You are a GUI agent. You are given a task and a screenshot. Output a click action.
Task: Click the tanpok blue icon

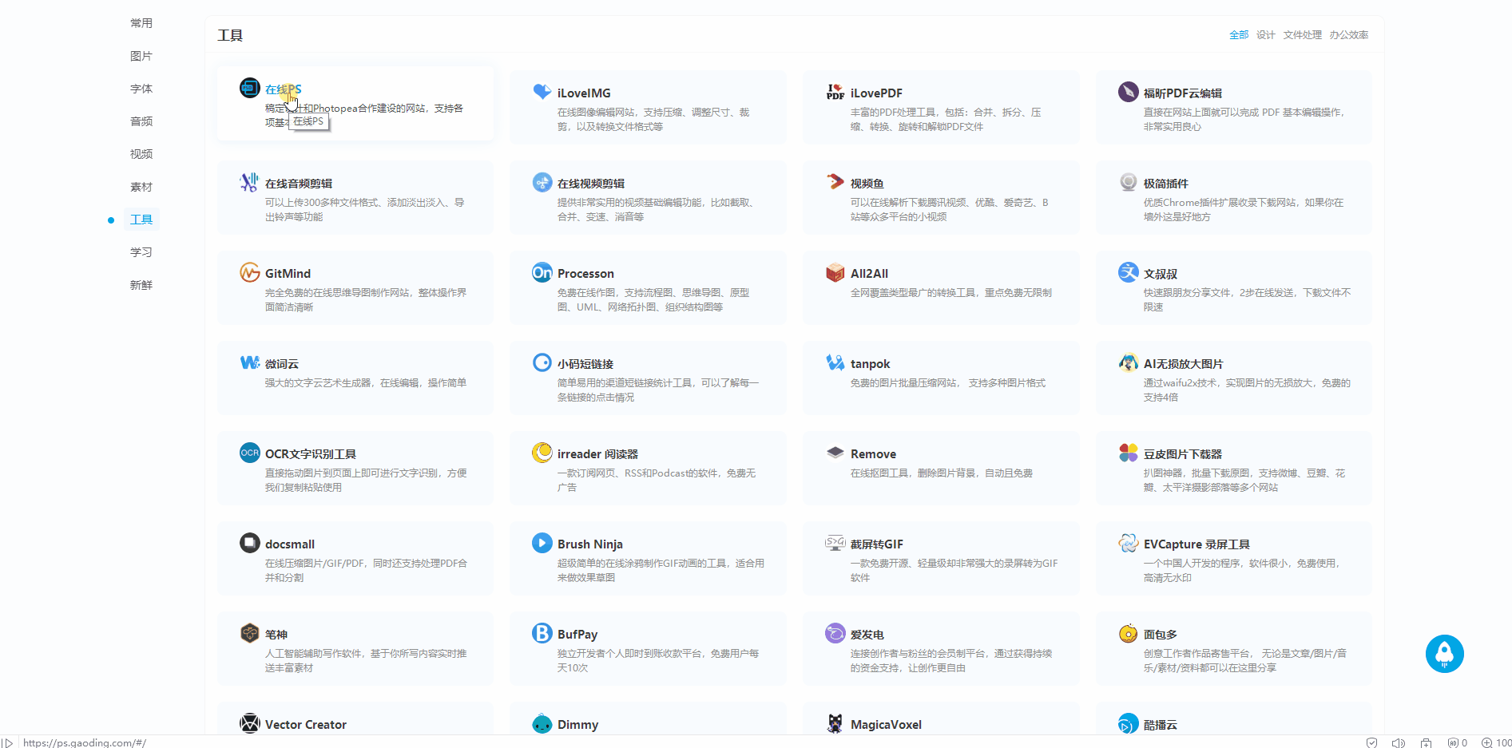[835, 362]
